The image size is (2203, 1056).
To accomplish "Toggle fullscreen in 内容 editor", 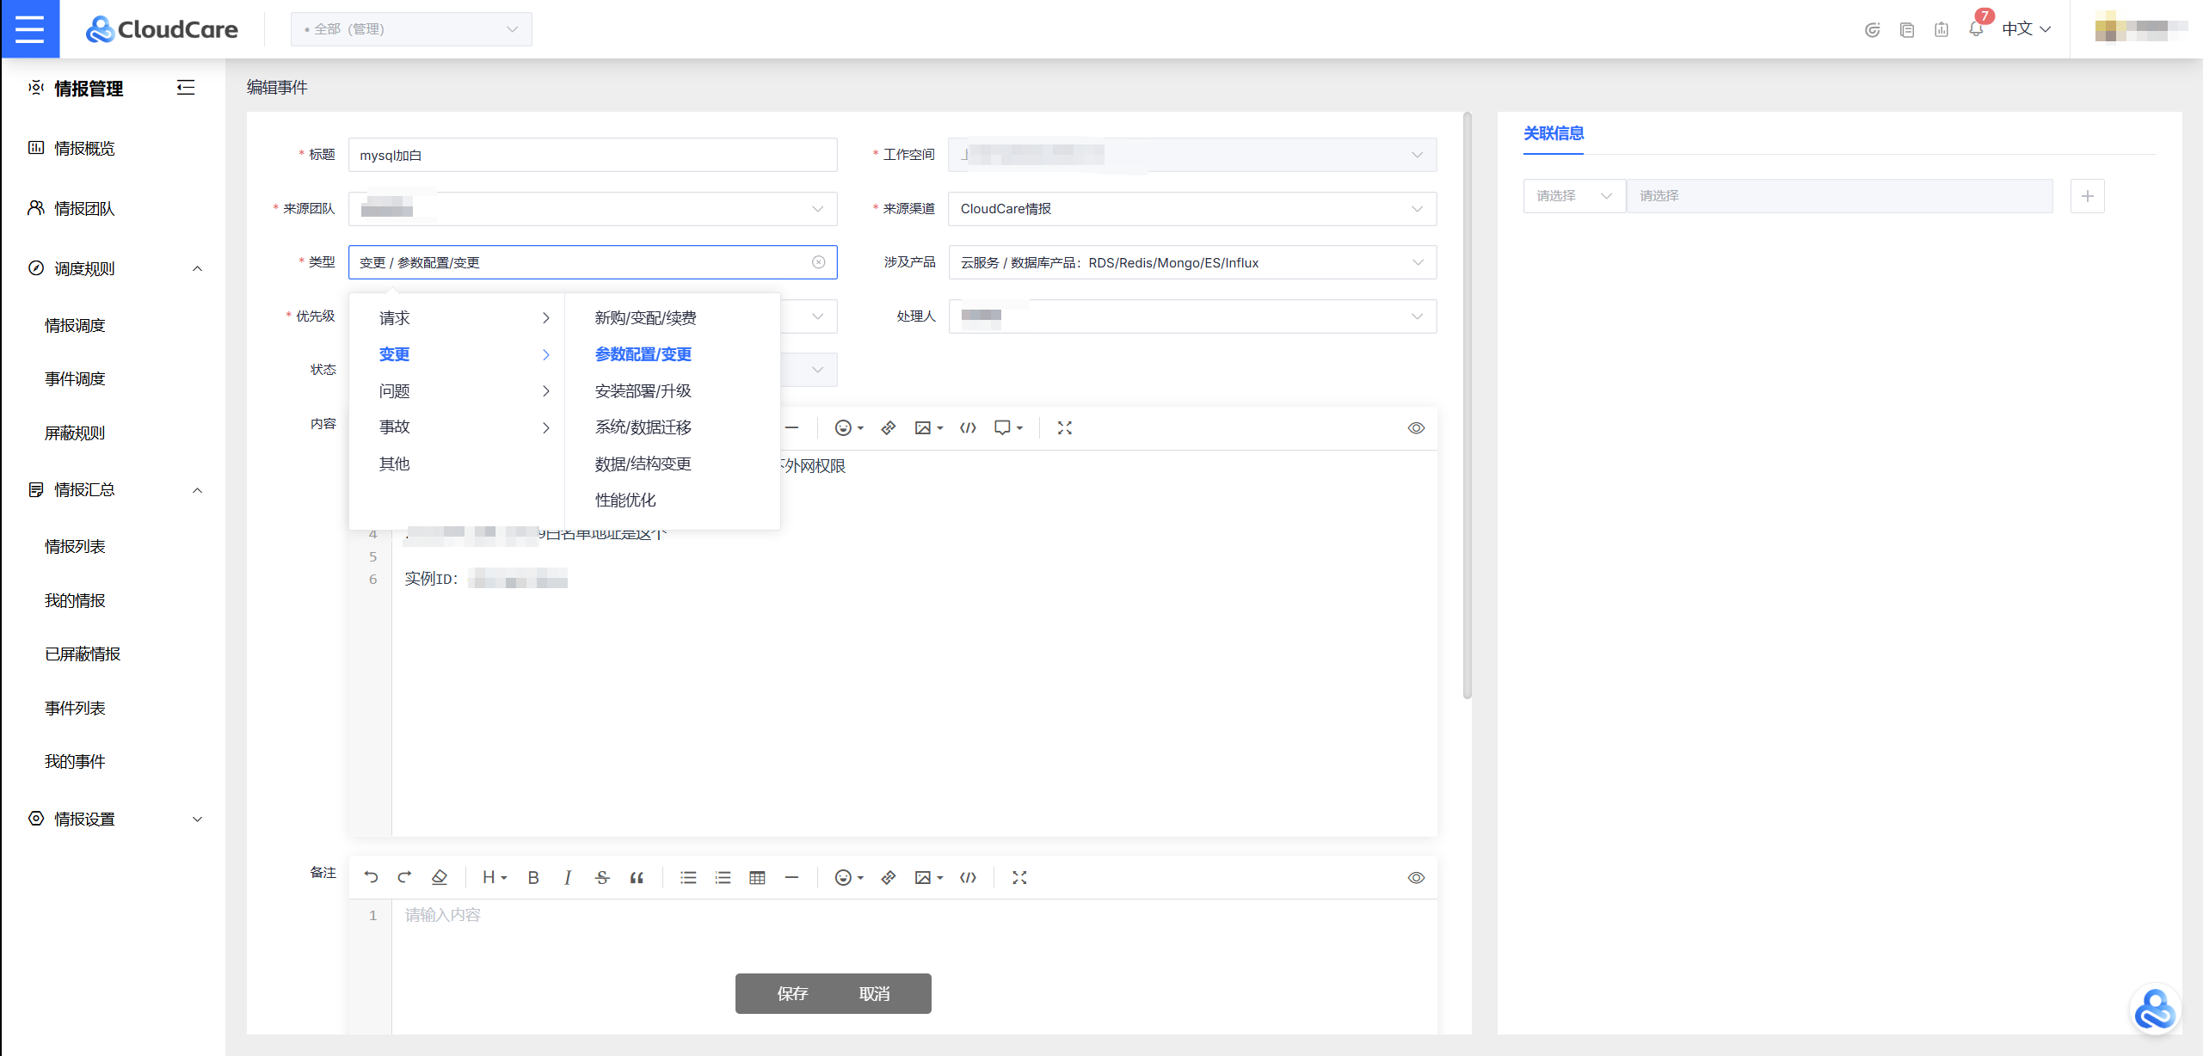I will (1065, 428).
